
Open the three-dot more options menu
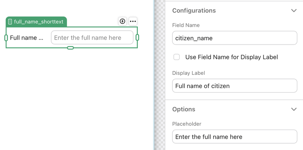pos(133,21)
